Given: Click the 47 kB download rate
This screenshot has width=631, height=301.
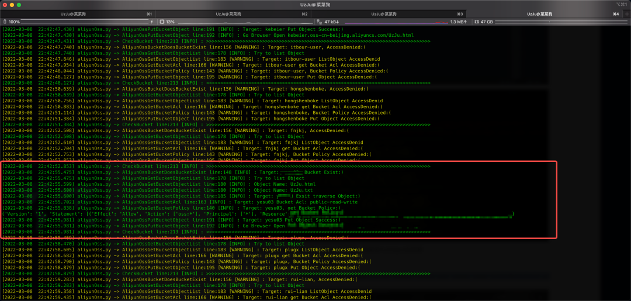Looking at the screenshot, I should click(332, 22).
